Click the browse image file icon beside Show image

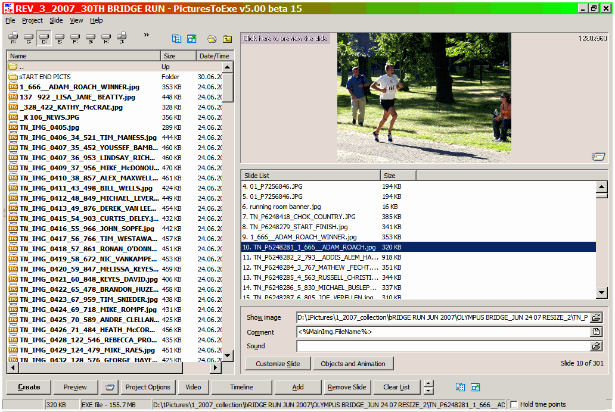(596, 317)
